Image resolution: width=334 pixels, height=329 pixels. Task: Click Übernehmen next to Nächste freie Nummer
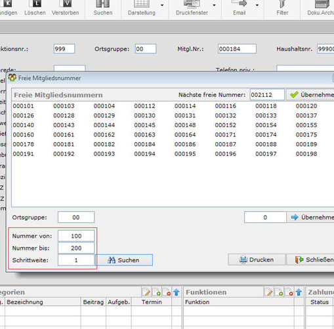[310, 95]
